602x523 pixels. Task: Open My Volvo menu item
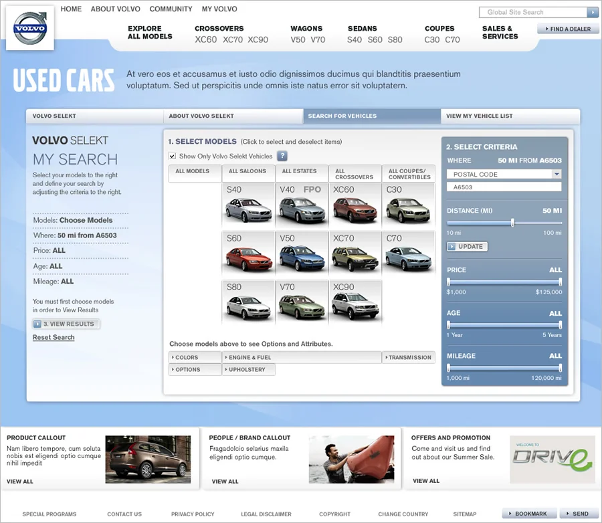[219, 9]
